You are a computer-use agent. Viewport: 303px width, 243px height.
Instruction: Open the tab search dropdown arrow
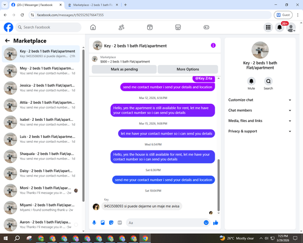click(x=5, y=5)
